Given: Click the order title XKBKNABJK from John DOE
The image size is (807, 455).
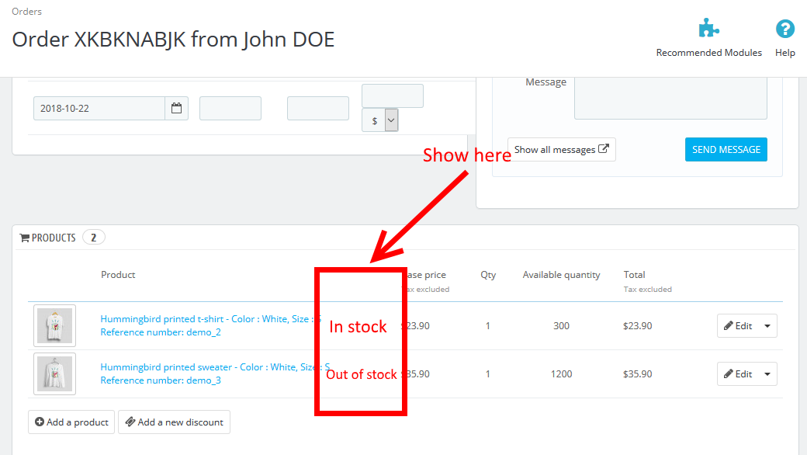Looking at the screenshot, I should pos(173,40).
